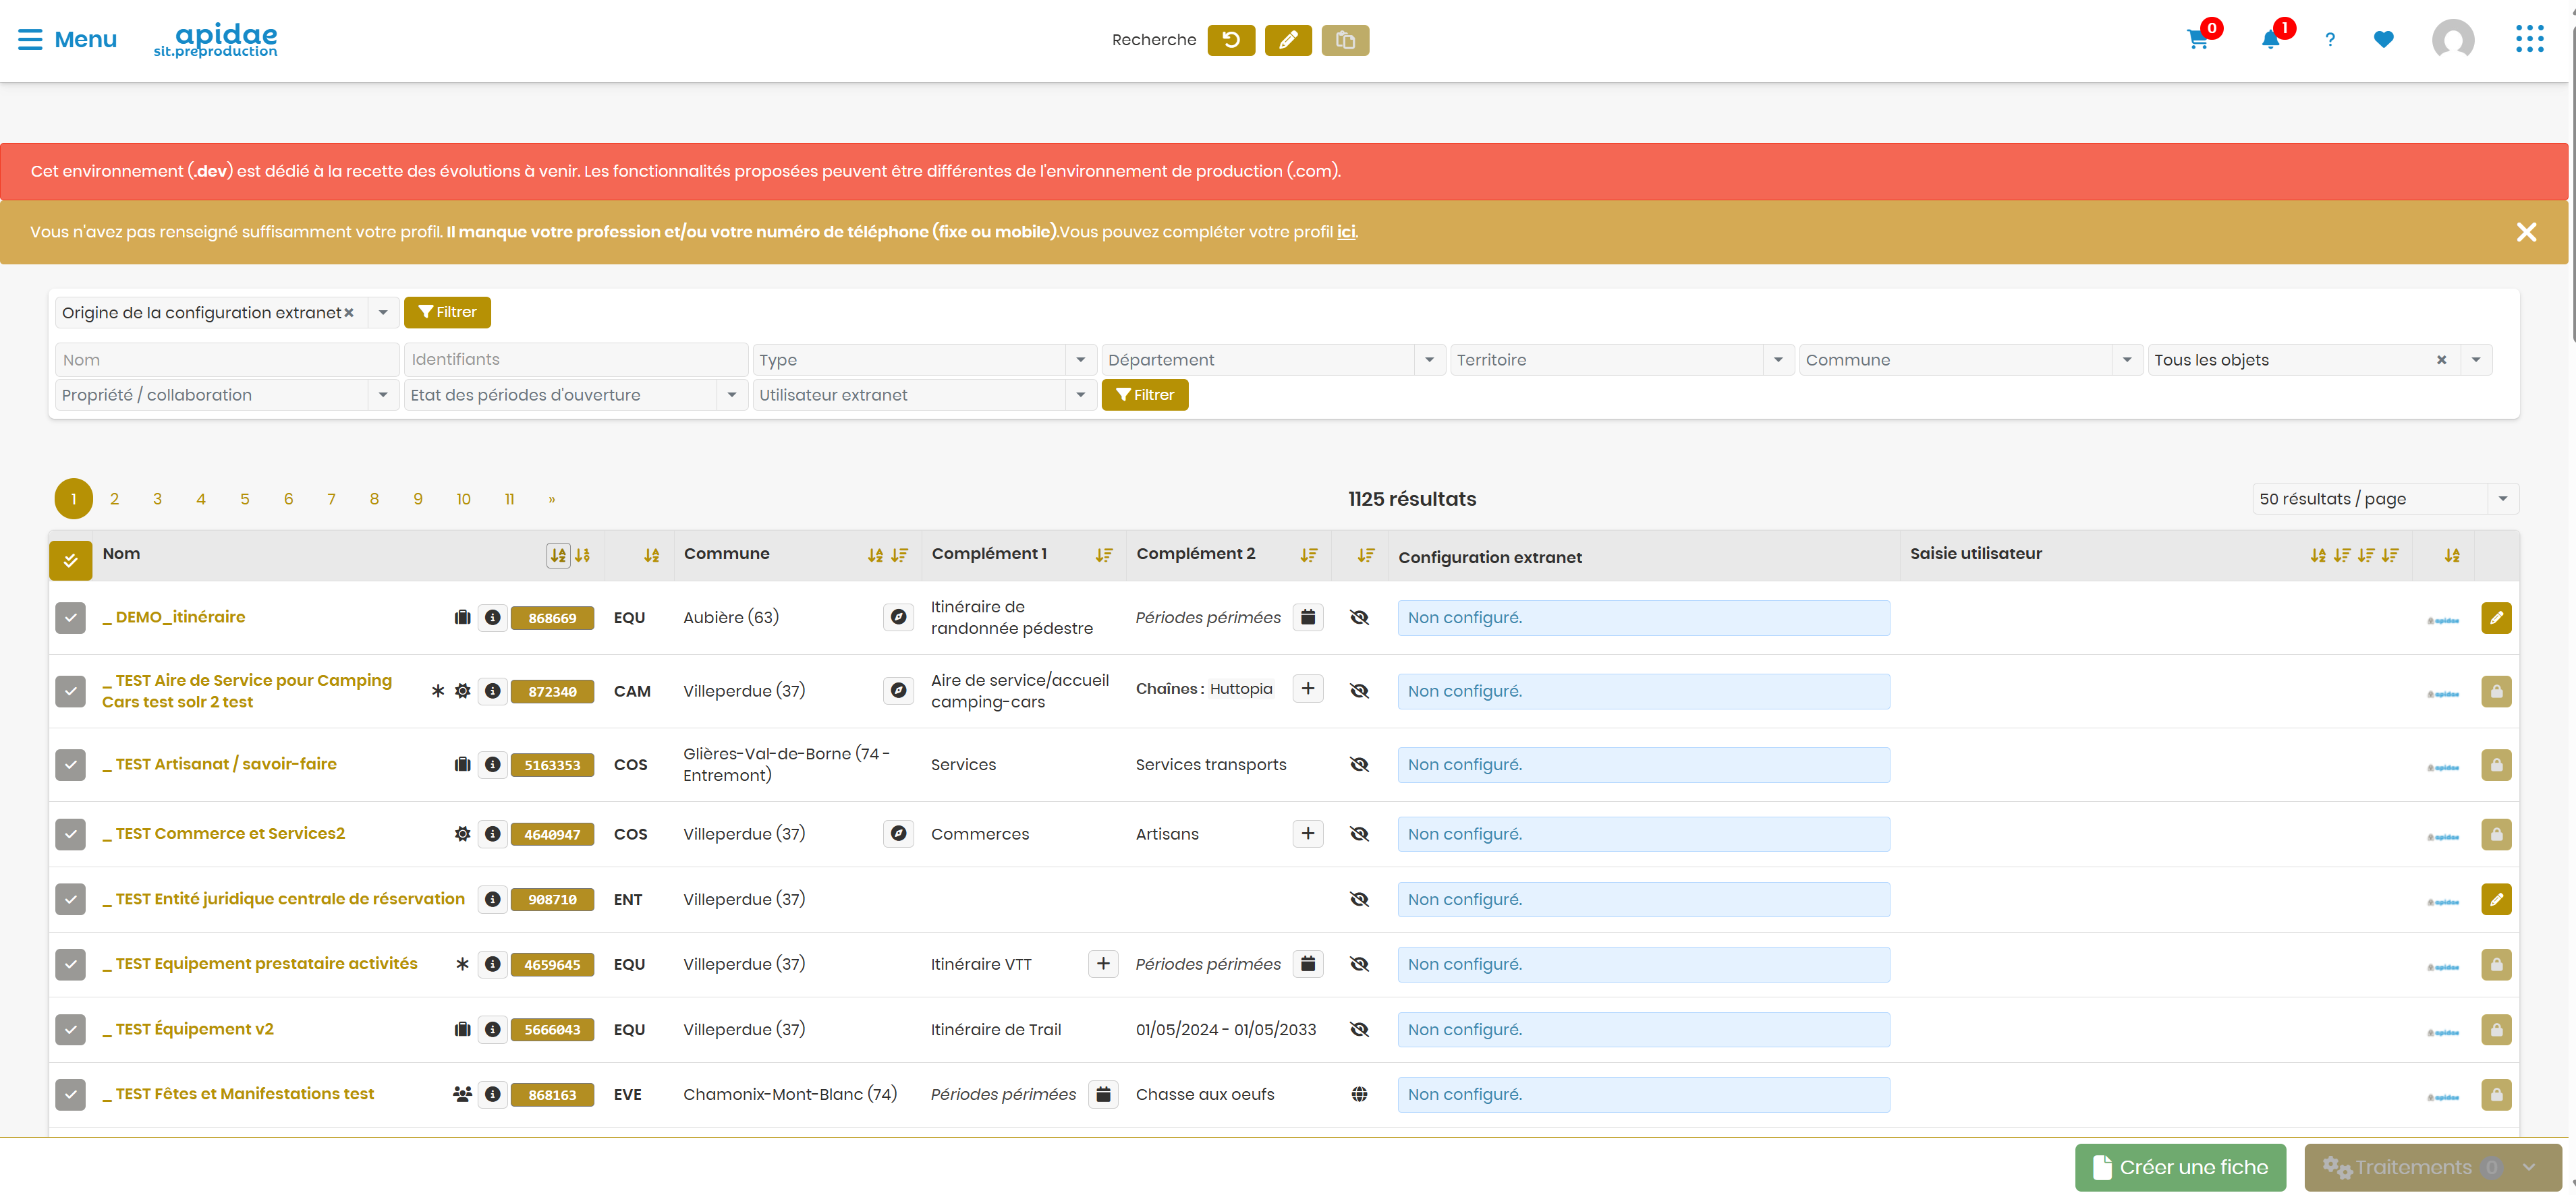Click the help question mark icon
The height and width of the screenshot is (1195, 2576).
pos(2330,40)
